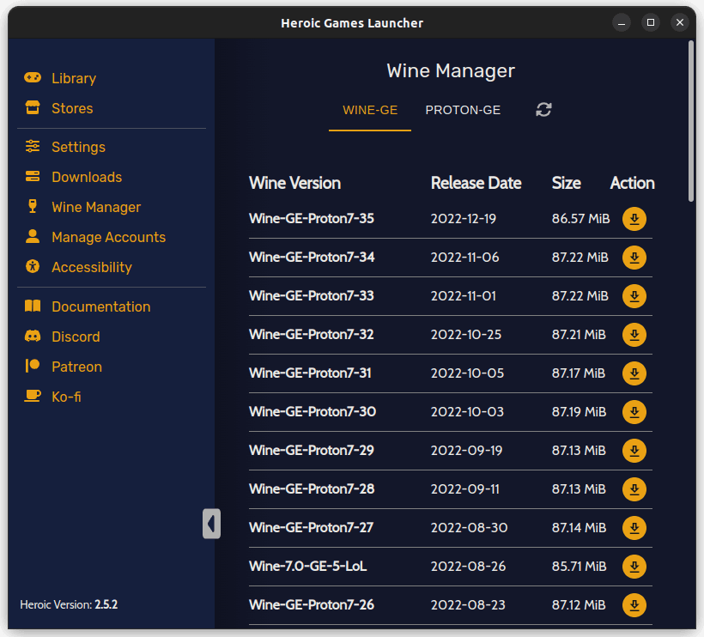This screenshot has width=704, height=637.
Task: Install Wine-7.0-GE-5-LoL via its download icon
Action: point(634,567)
